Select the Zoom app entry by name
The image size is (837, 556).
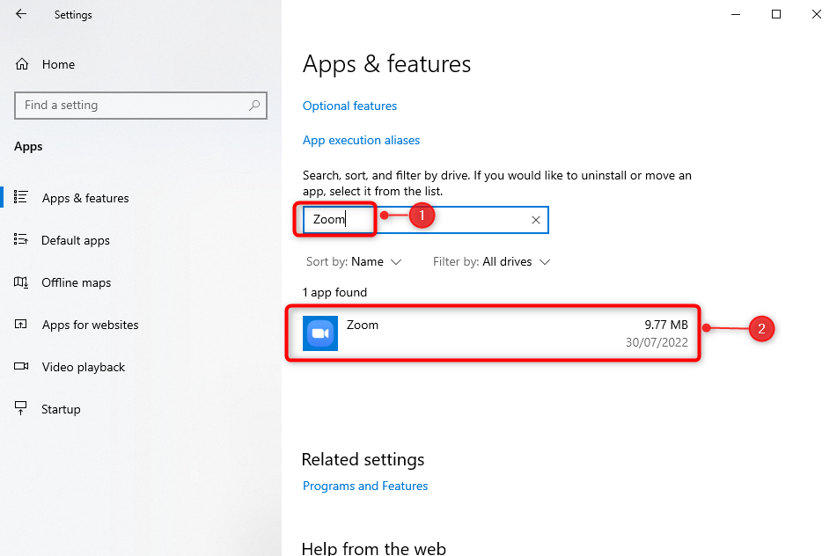(x=363, y=325)
